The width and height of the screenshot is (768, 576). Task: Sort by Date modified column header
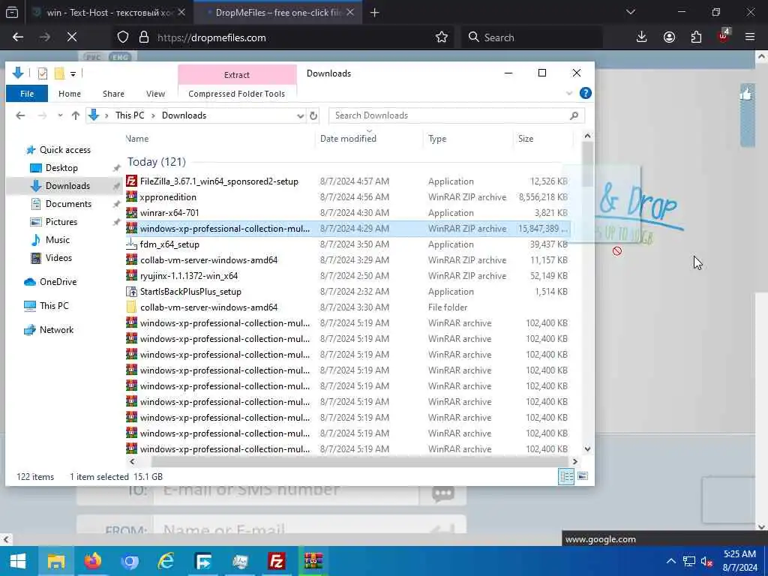(369, 139)
